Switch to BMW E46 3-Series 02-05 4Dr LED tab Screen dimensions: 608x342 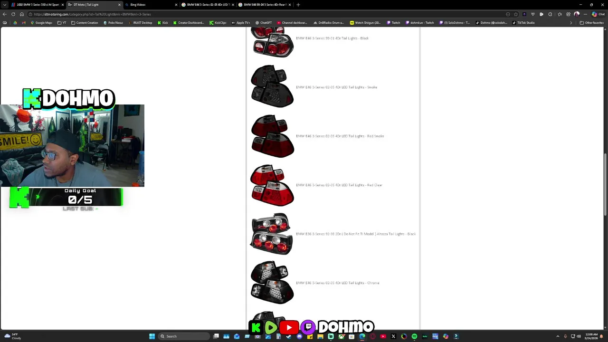point(208,5)
